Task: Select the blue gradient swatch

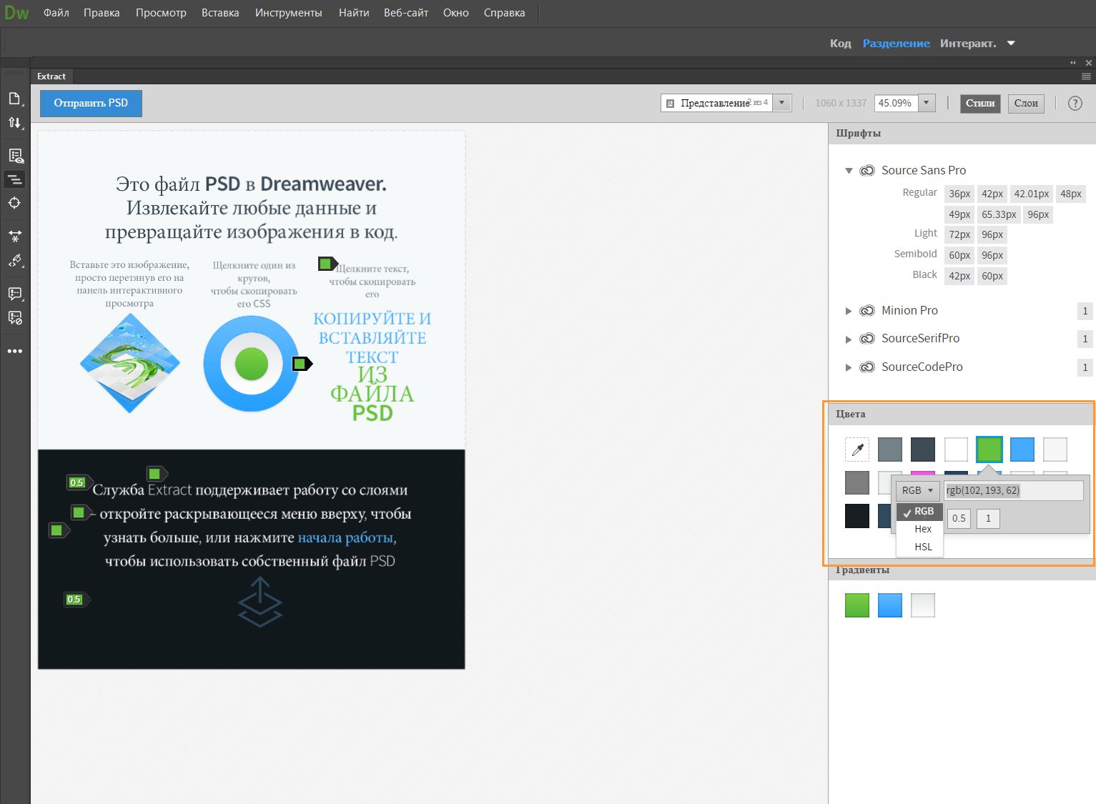Action: tap(890, 605)
